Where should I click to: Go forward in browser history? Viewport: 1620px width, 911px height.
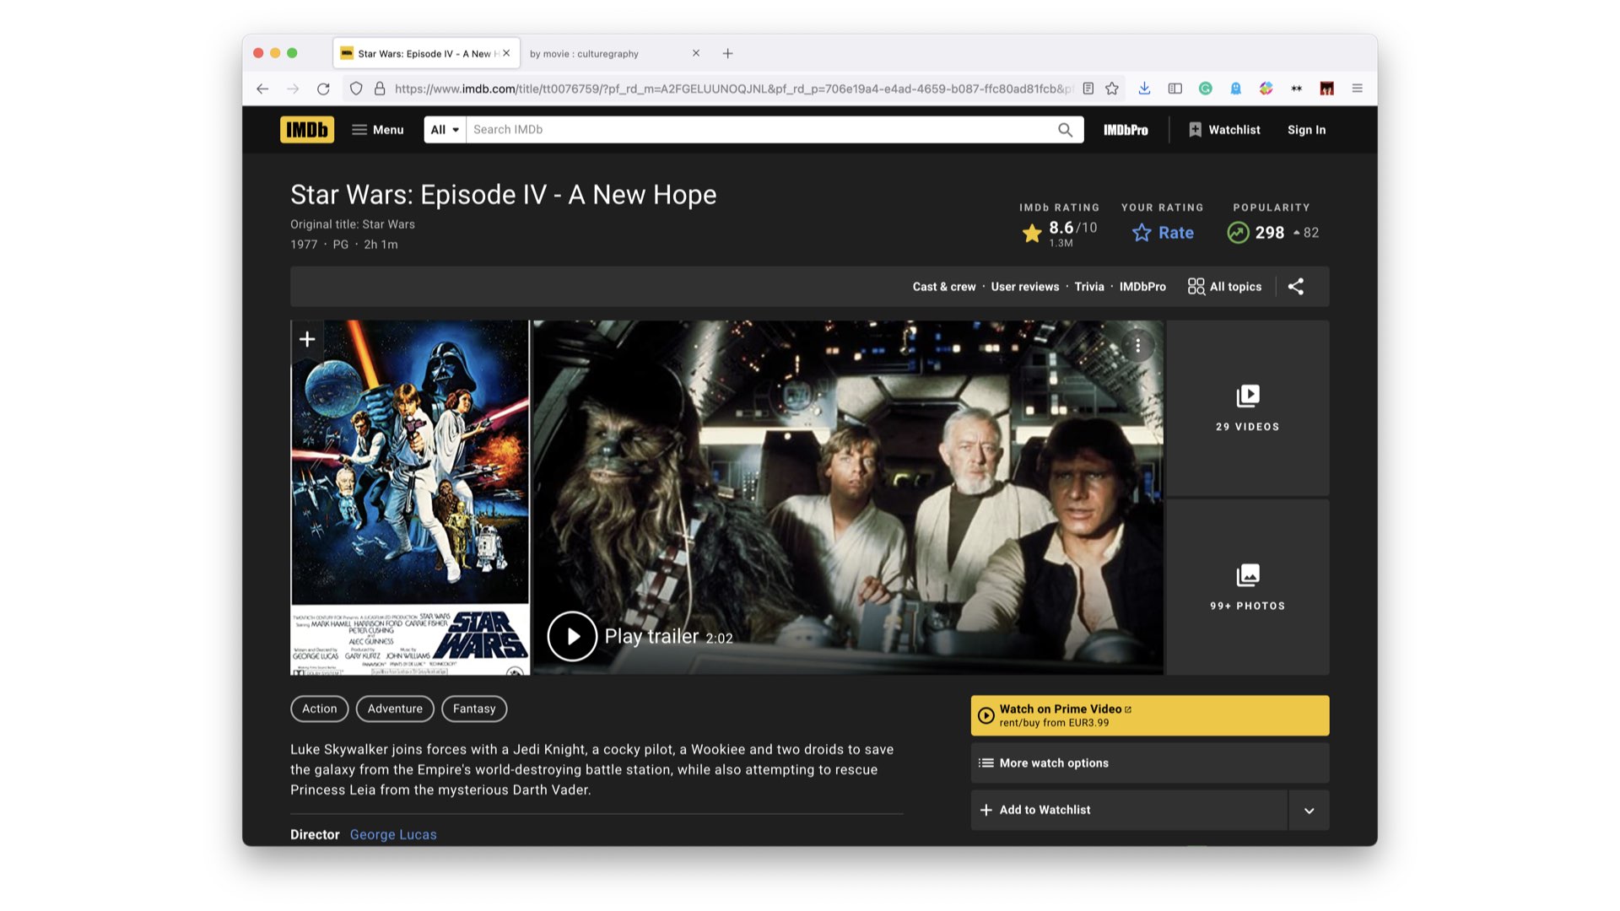tap(293, 89)
